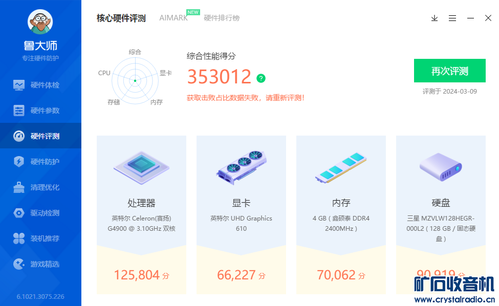This screenshot has width=499, height=306.
Task: Click the 处理器 card title
Action: (141, 203)
